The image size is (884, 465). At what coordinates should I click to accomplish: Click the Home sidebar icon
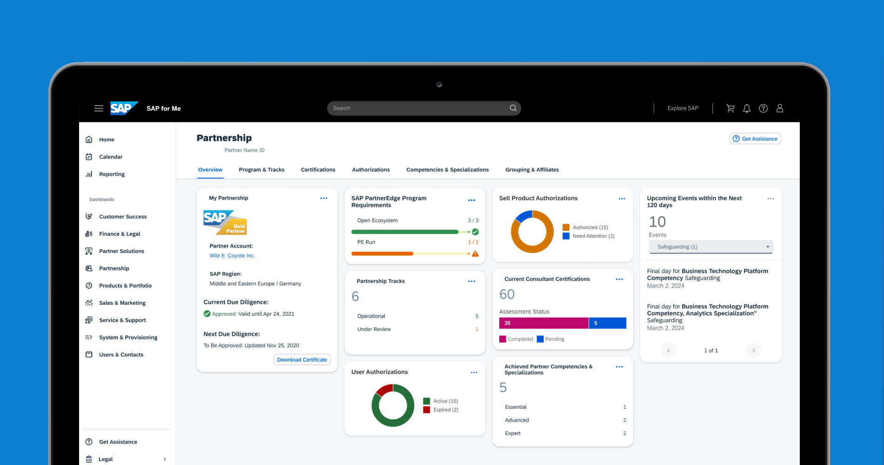[89, 139]
